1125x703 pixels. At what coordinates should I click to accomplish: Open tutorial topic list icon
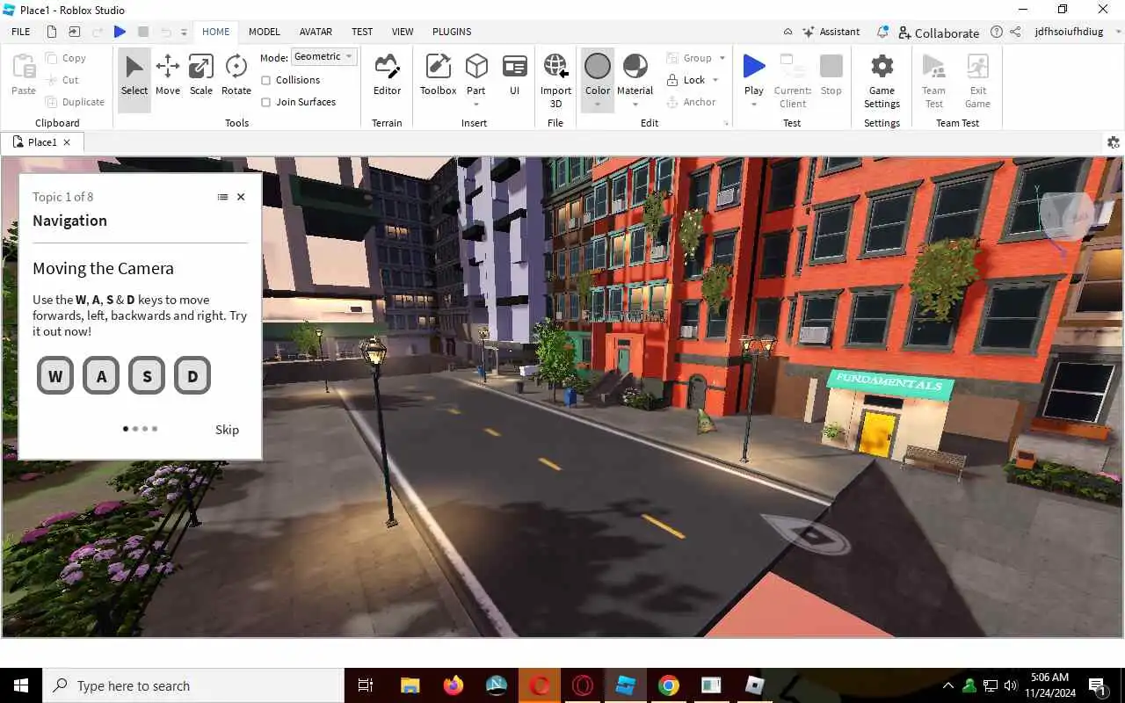point(222,197)
